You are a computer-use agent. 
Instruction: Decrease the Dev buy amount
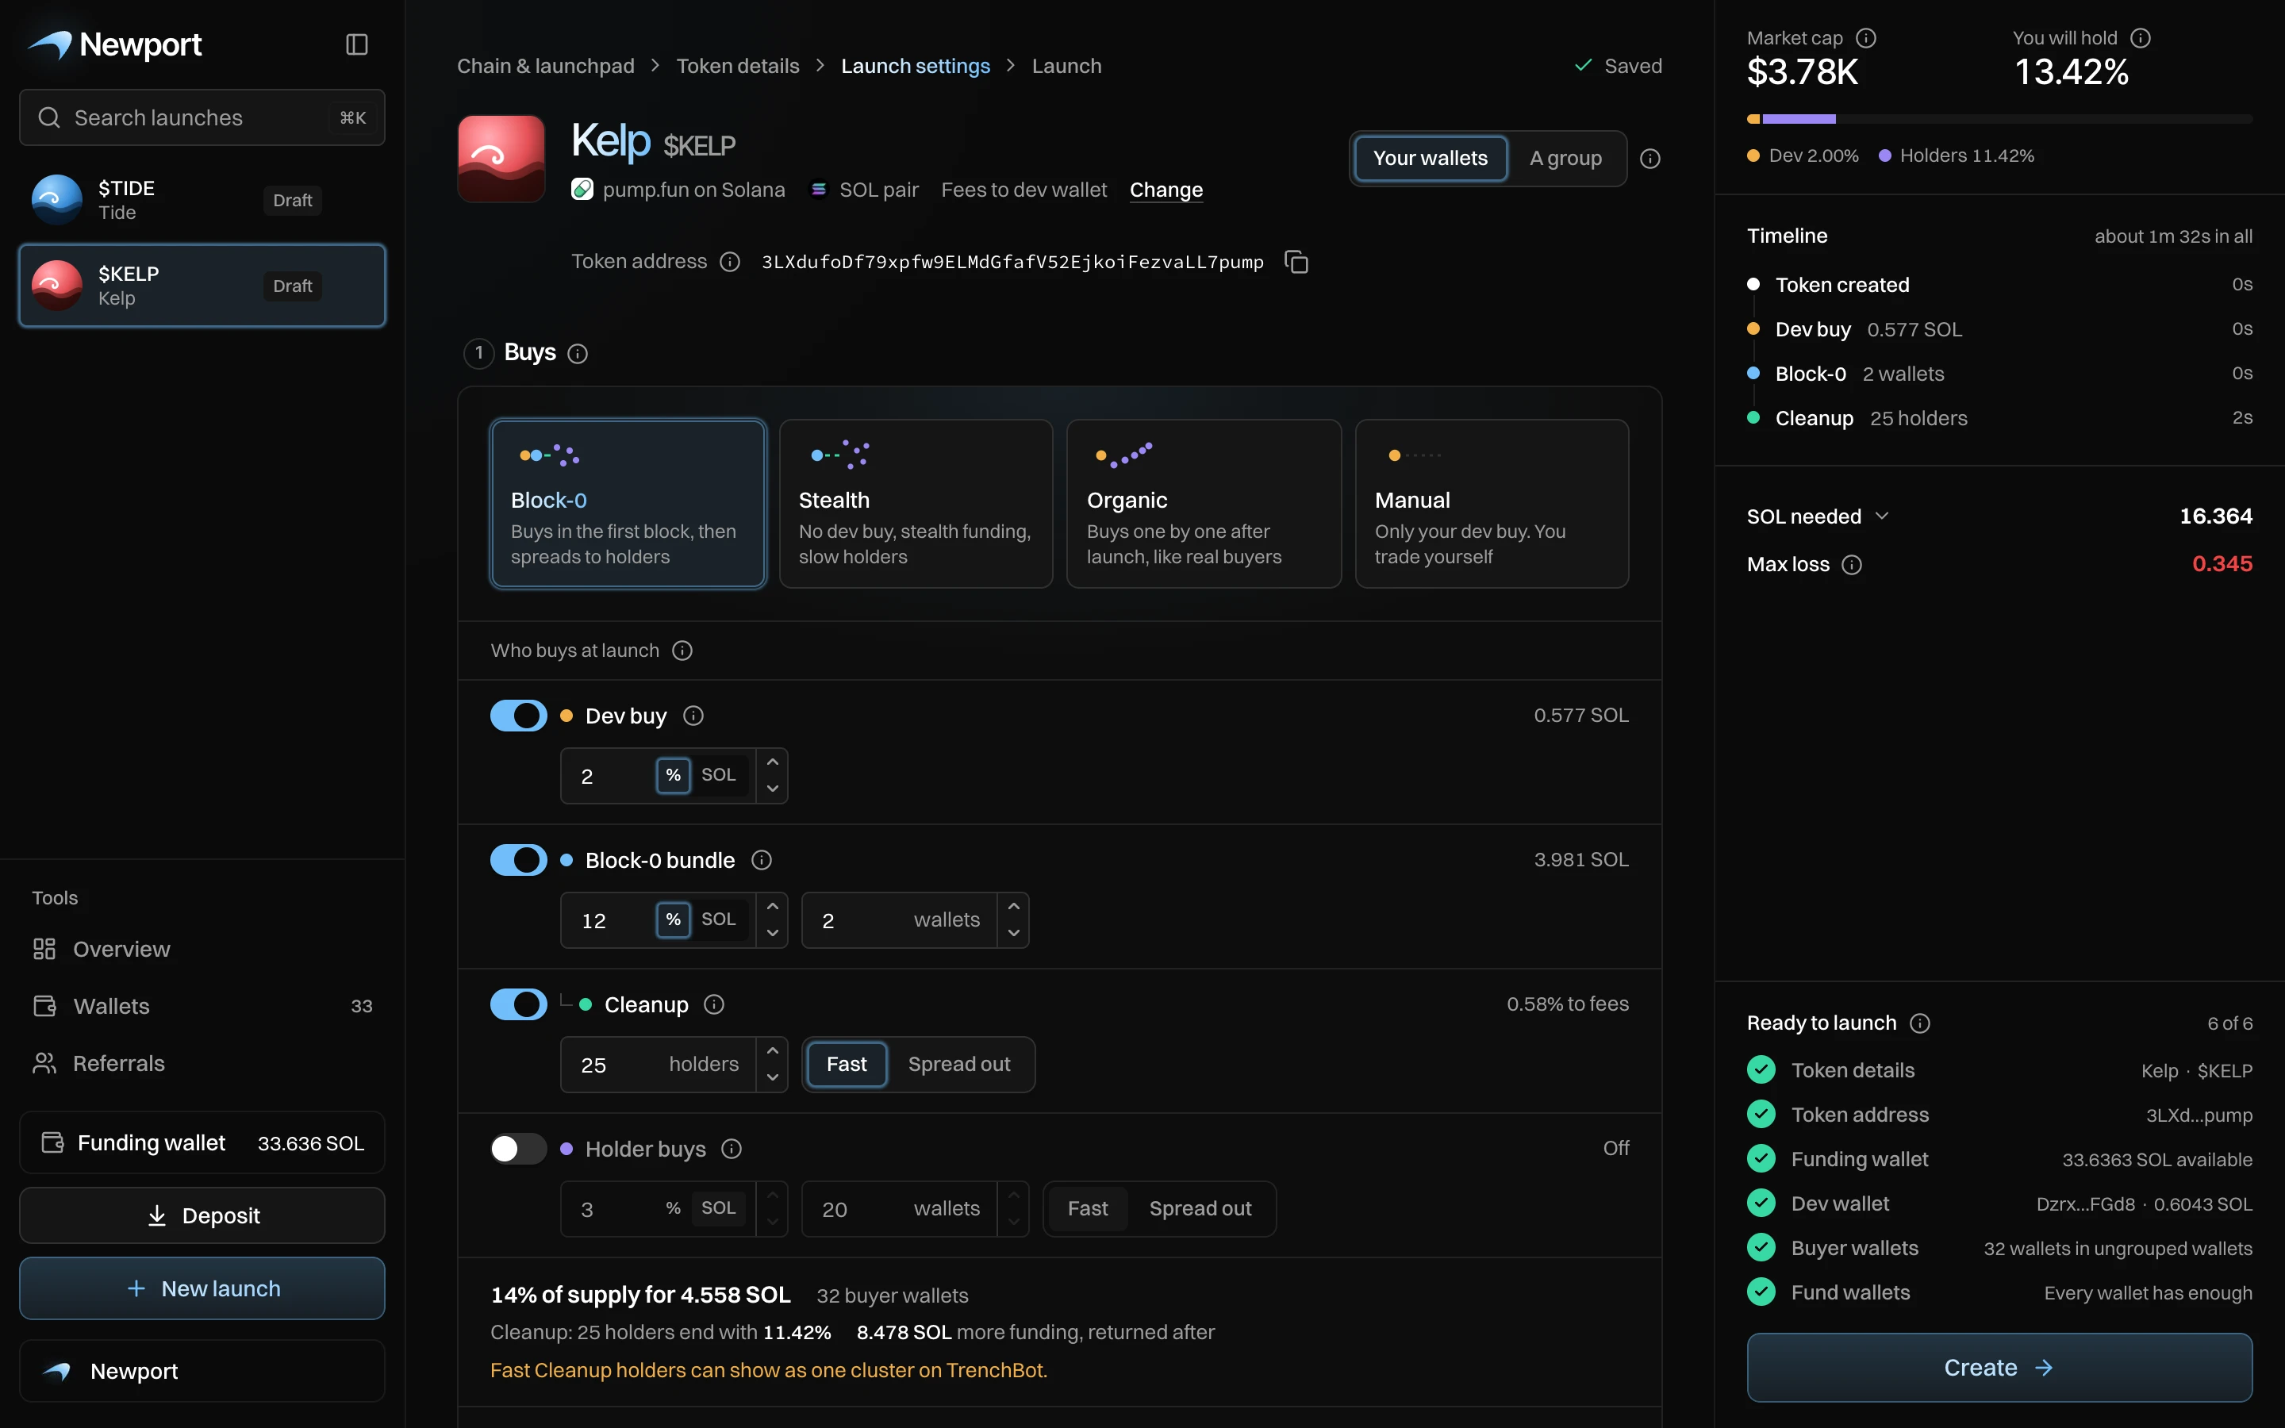pyautogui.click(x=772, y=789)
